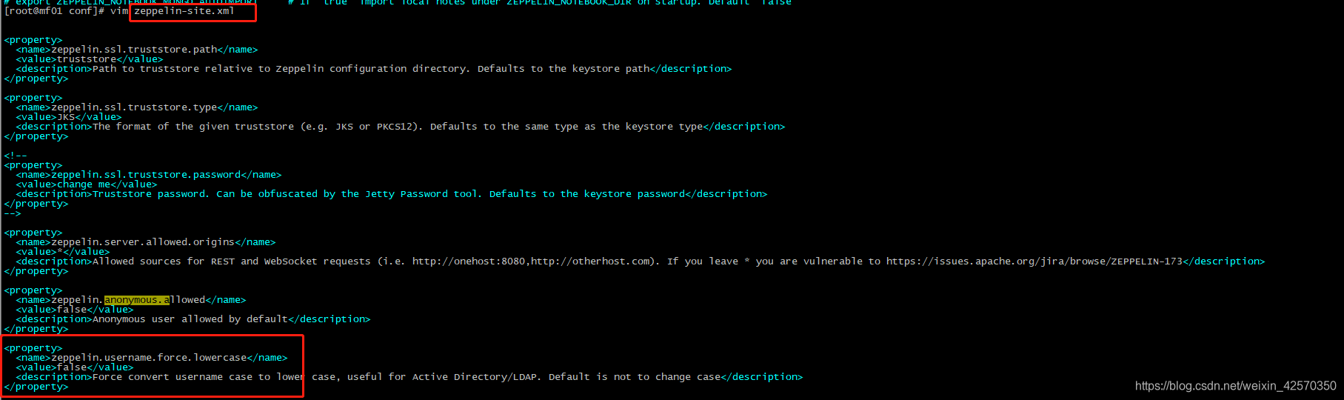
Task: Click the 'change me' value line
Action: (x=87, y=184)
